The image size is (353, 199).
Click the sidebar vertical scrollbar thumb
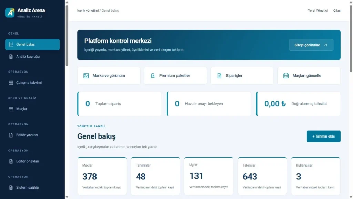point(67,36)
